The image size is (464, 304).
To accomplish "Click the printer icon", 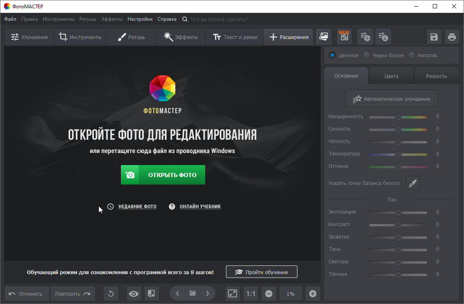I will 452,37.
